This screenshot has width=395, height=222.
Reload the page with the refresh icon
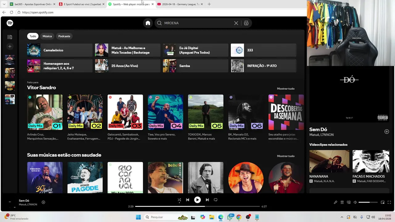pyautogui.click(x=11, y=12)
